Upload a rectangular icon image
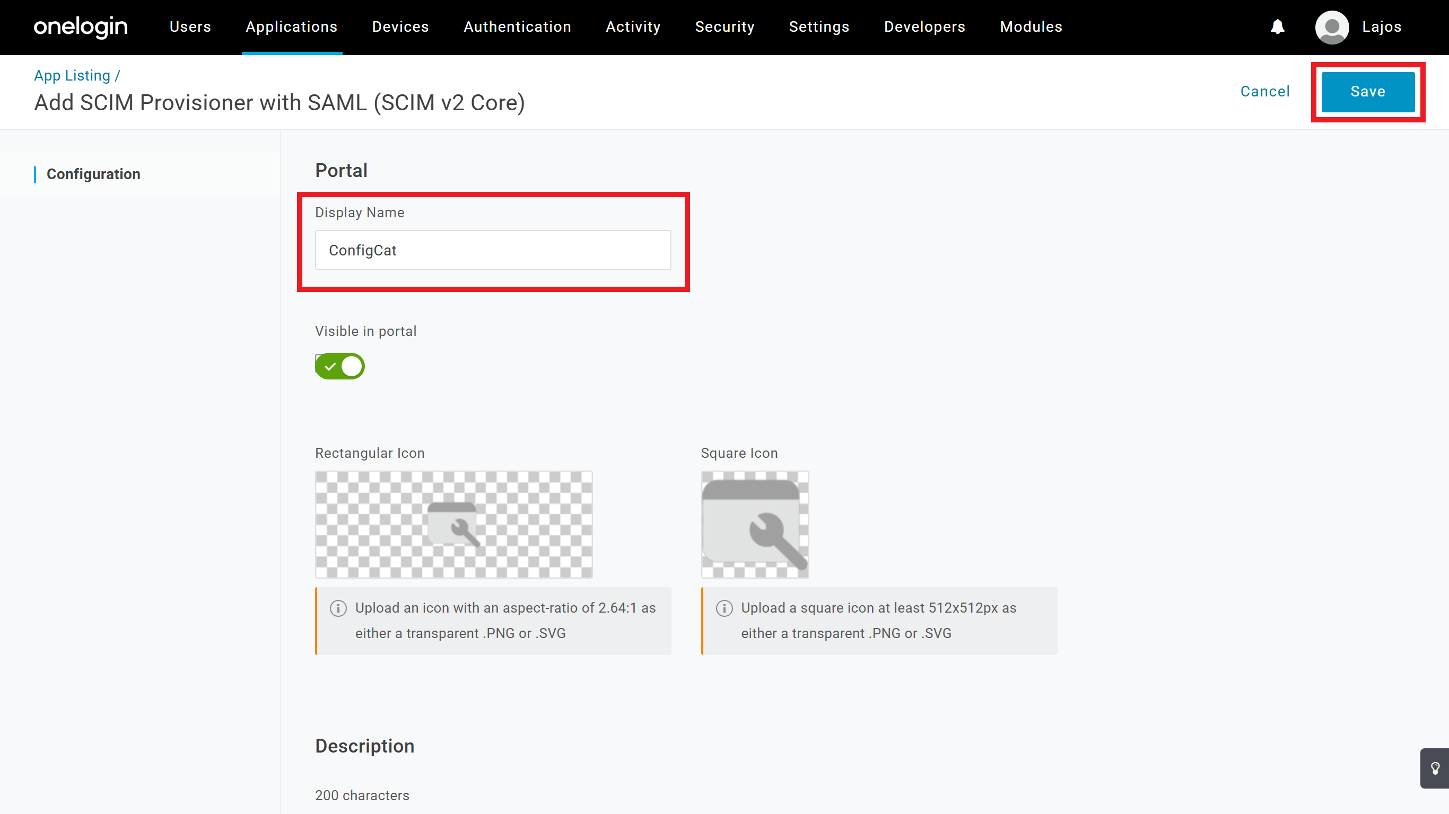Viewport: 1449px width, 814px height. click(x=453, y=524)
